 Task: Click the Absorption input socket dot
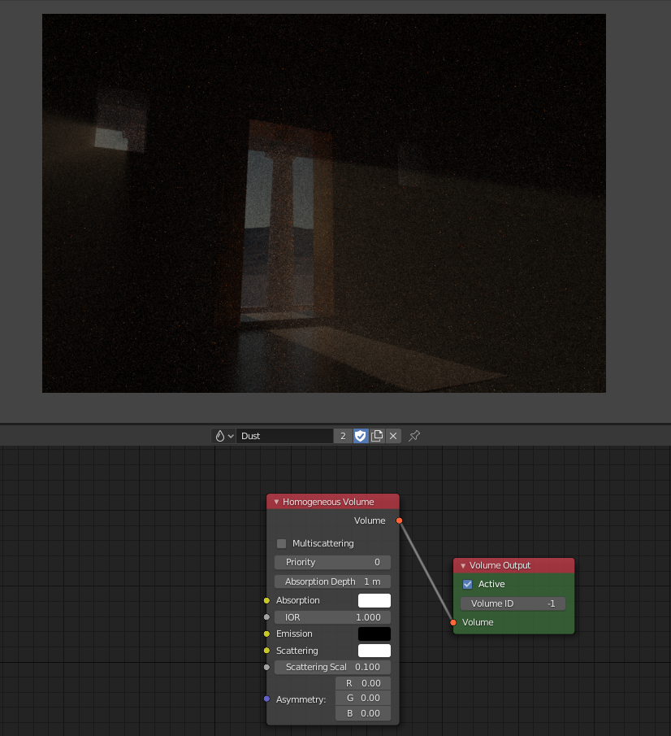tap(266, 600)
